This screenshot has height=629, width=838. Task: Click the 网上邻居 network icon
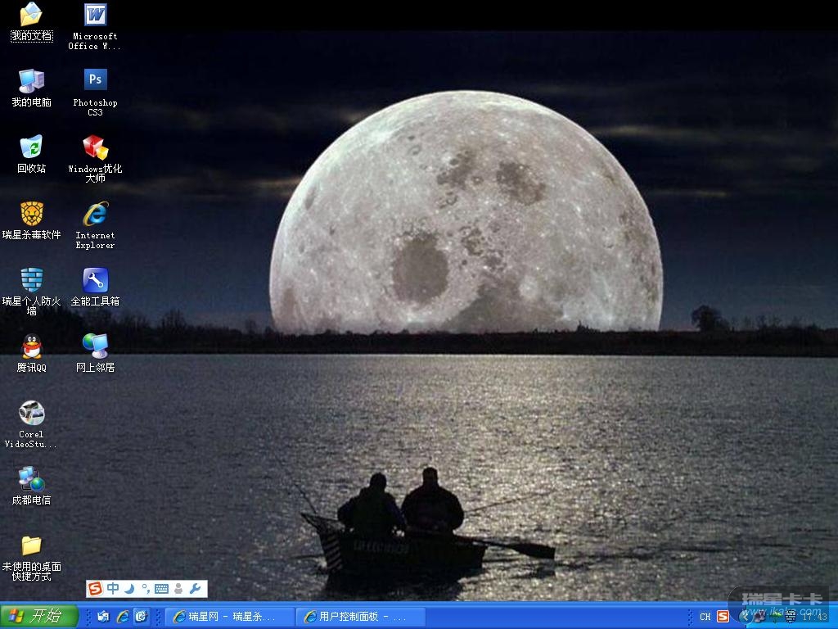click(x=95, y=346)
